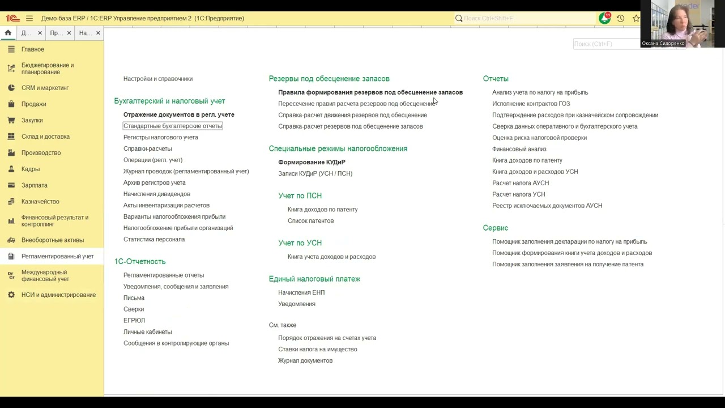This screenshot has height=408, width=725.
Task: Open Сверки link
Action: [134, 309]
